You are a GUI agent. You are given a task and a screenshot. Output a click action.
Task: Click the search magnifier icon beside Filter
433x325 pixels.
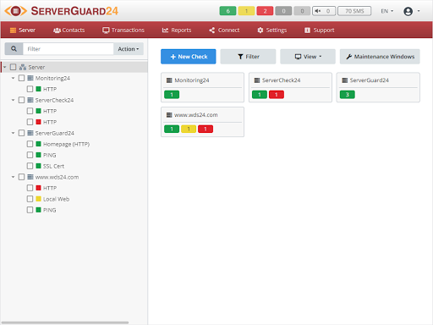(x=14, y=49)
